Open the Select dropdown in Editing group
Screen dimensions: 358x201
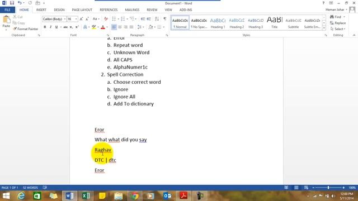pos(338,29)
